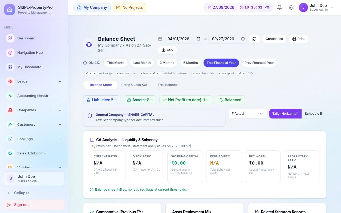
Task: Click the calendar icon in the header date
Action: coord(210,7)
